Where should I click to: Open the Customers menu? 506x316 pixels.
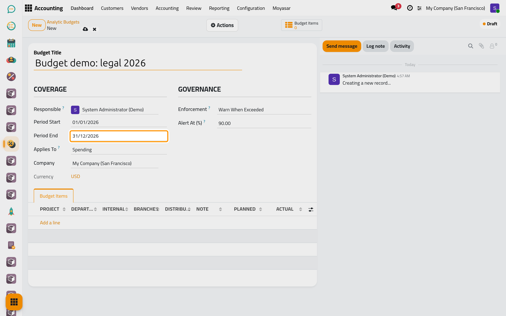(x=112, y=8)
